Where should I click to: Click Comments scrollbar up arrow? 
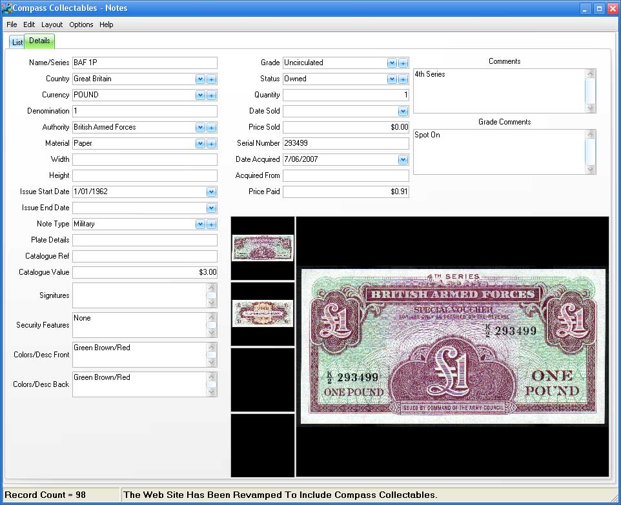pos(591,74)
